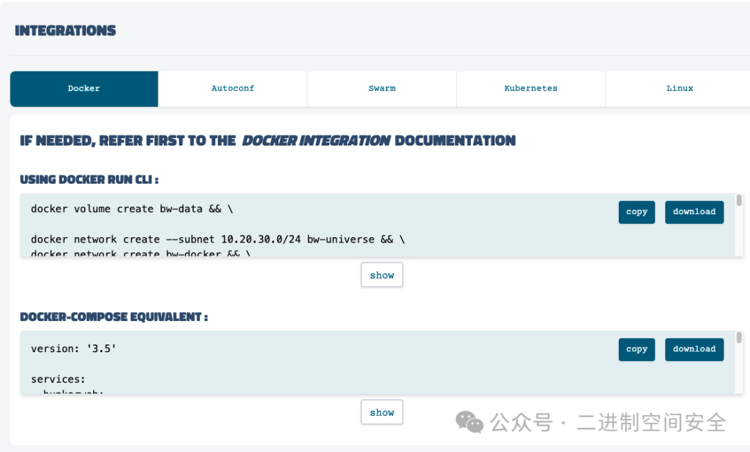
Task: Open the Docker integration documentation link
Action: click(x=316, y=141)
